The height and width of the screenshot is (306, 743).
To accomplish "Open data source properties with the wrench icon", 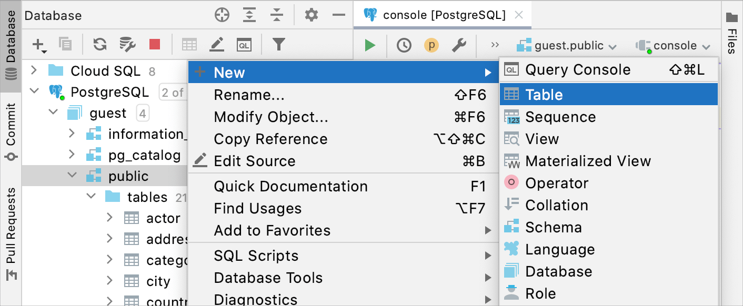I will (459, 45).
